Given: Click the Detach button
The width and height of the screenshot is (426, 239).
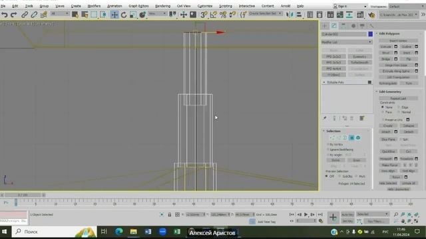Looking at the screenshot, I should (x=409, y=131).
